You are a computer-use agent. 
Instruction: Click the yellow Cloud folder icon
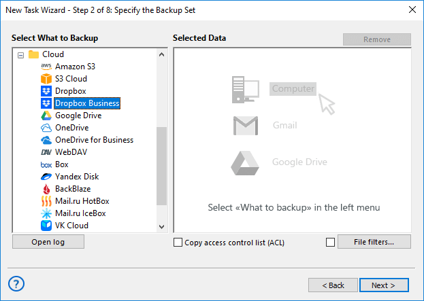pos(33,54)
